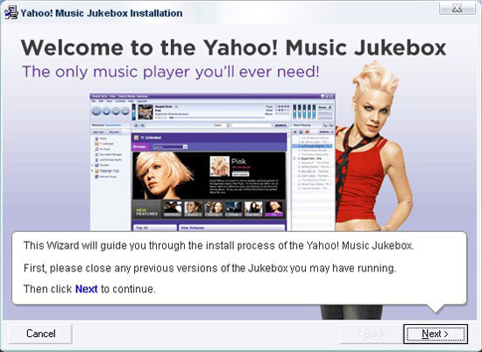Click the bold Next word in instructions
482x352 pixels.
(x=87, y=289)
